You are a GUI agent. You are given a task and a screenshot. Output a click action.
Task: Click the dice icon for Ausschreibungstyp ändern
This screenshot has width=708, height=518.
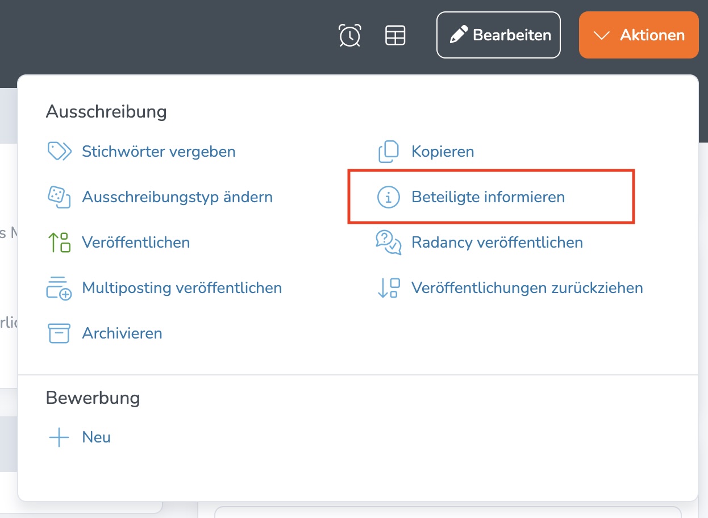59,197
